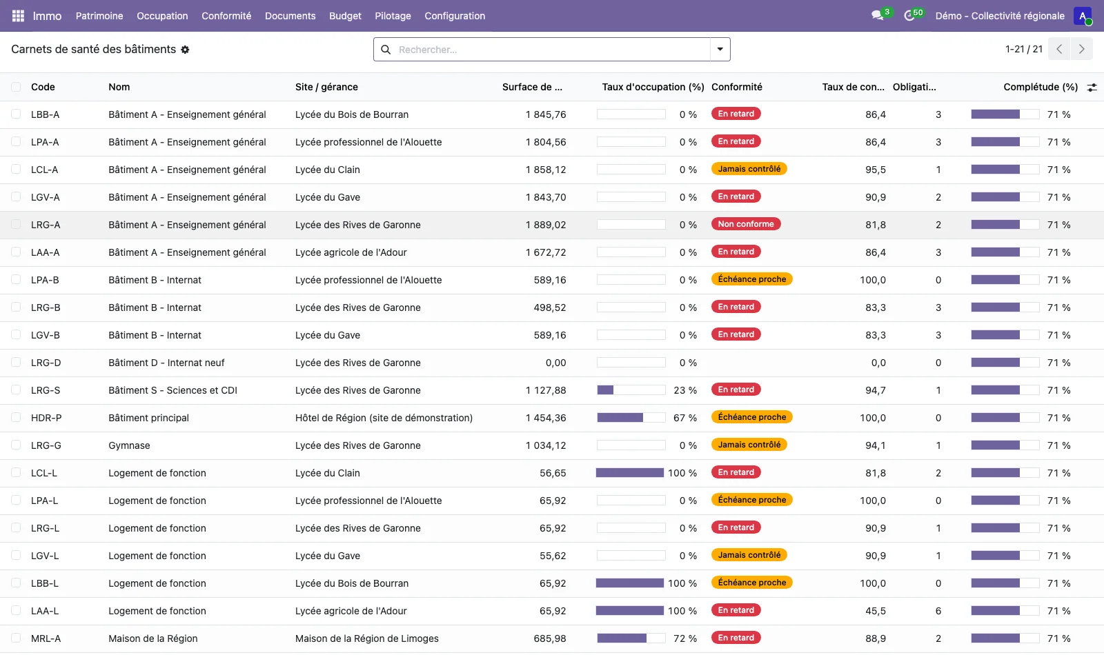This screenshot has width=1104, height=655.
Task: Click the Jamais contrôlé badge for LRG-G
Action: point(749,445)
